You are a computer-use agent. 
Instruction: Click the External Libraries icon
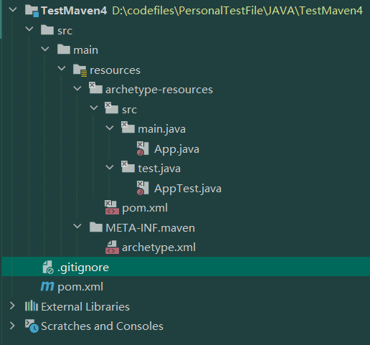tap(32, 306)
